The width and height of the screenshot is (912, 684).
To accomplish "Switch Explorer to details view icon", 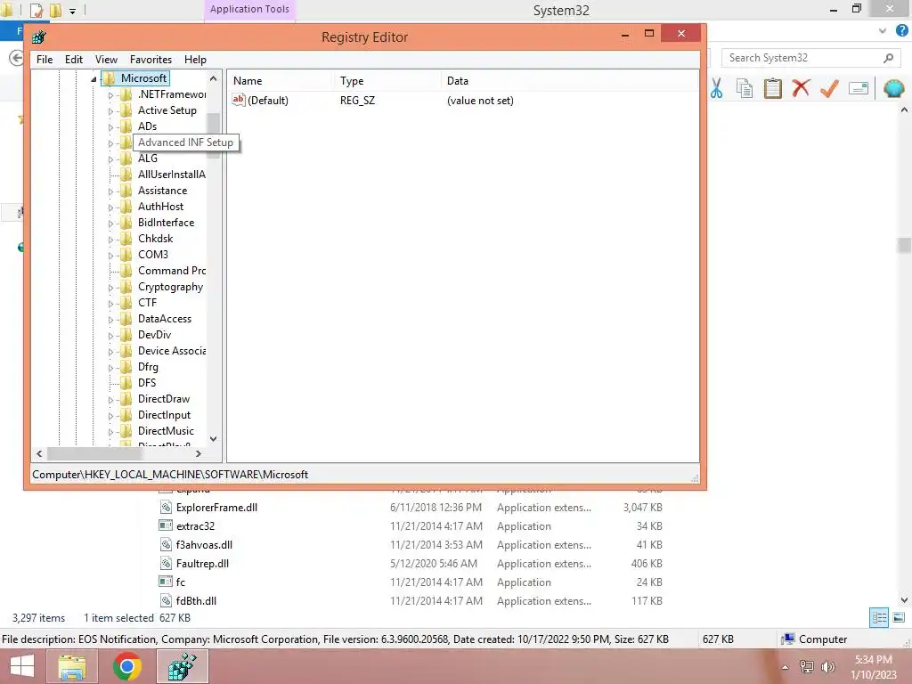I will coord(879,618).
